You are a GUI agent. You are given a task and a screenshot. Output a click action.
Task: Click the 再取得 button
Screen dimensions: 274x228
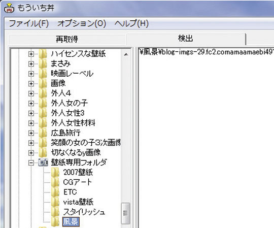(x=67, y=39)
